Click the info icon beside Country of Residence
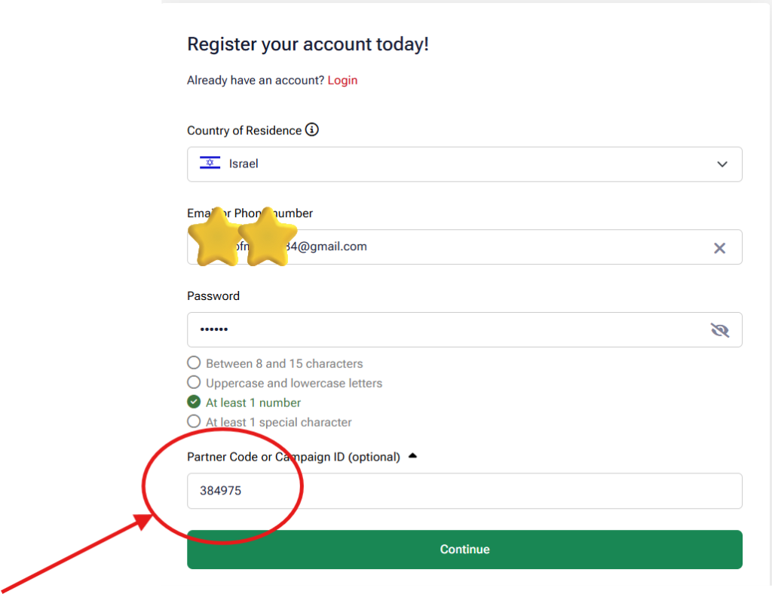 [x=314, y=130]
